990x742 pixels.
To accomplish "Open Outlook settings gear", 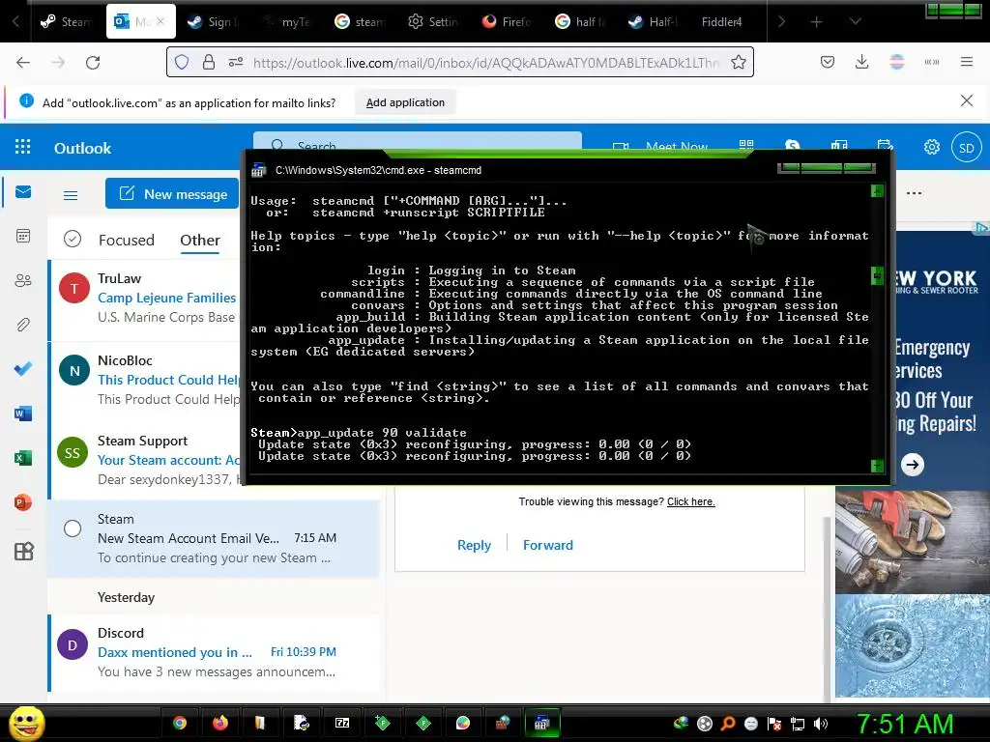I will 931,147.
